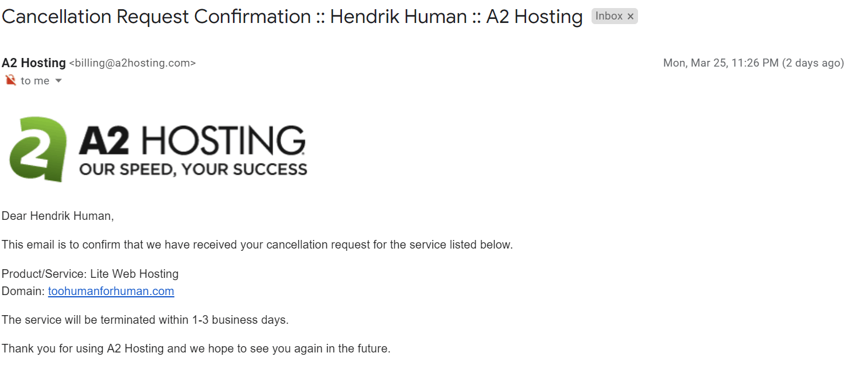Click the sentence confirming the cancellation request
Screen dimensions: 848x376
pyautogui.click(x=257, y=245)
